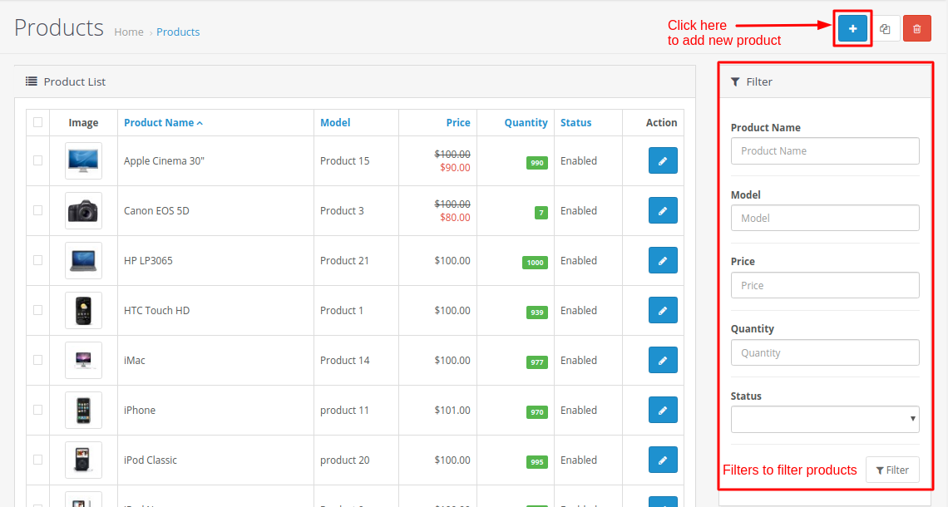Sort table by Quantity column
The image size is (948, 507).
526,123
